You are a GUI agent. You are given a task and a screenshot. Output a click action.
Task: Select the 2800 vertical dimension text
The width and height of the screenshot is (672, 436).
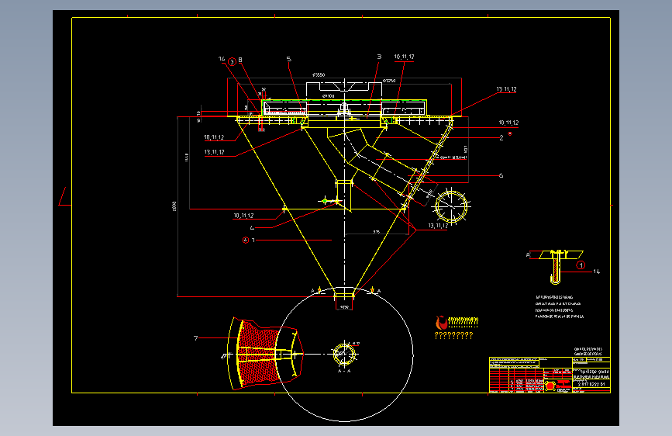(x=174, y=206)
